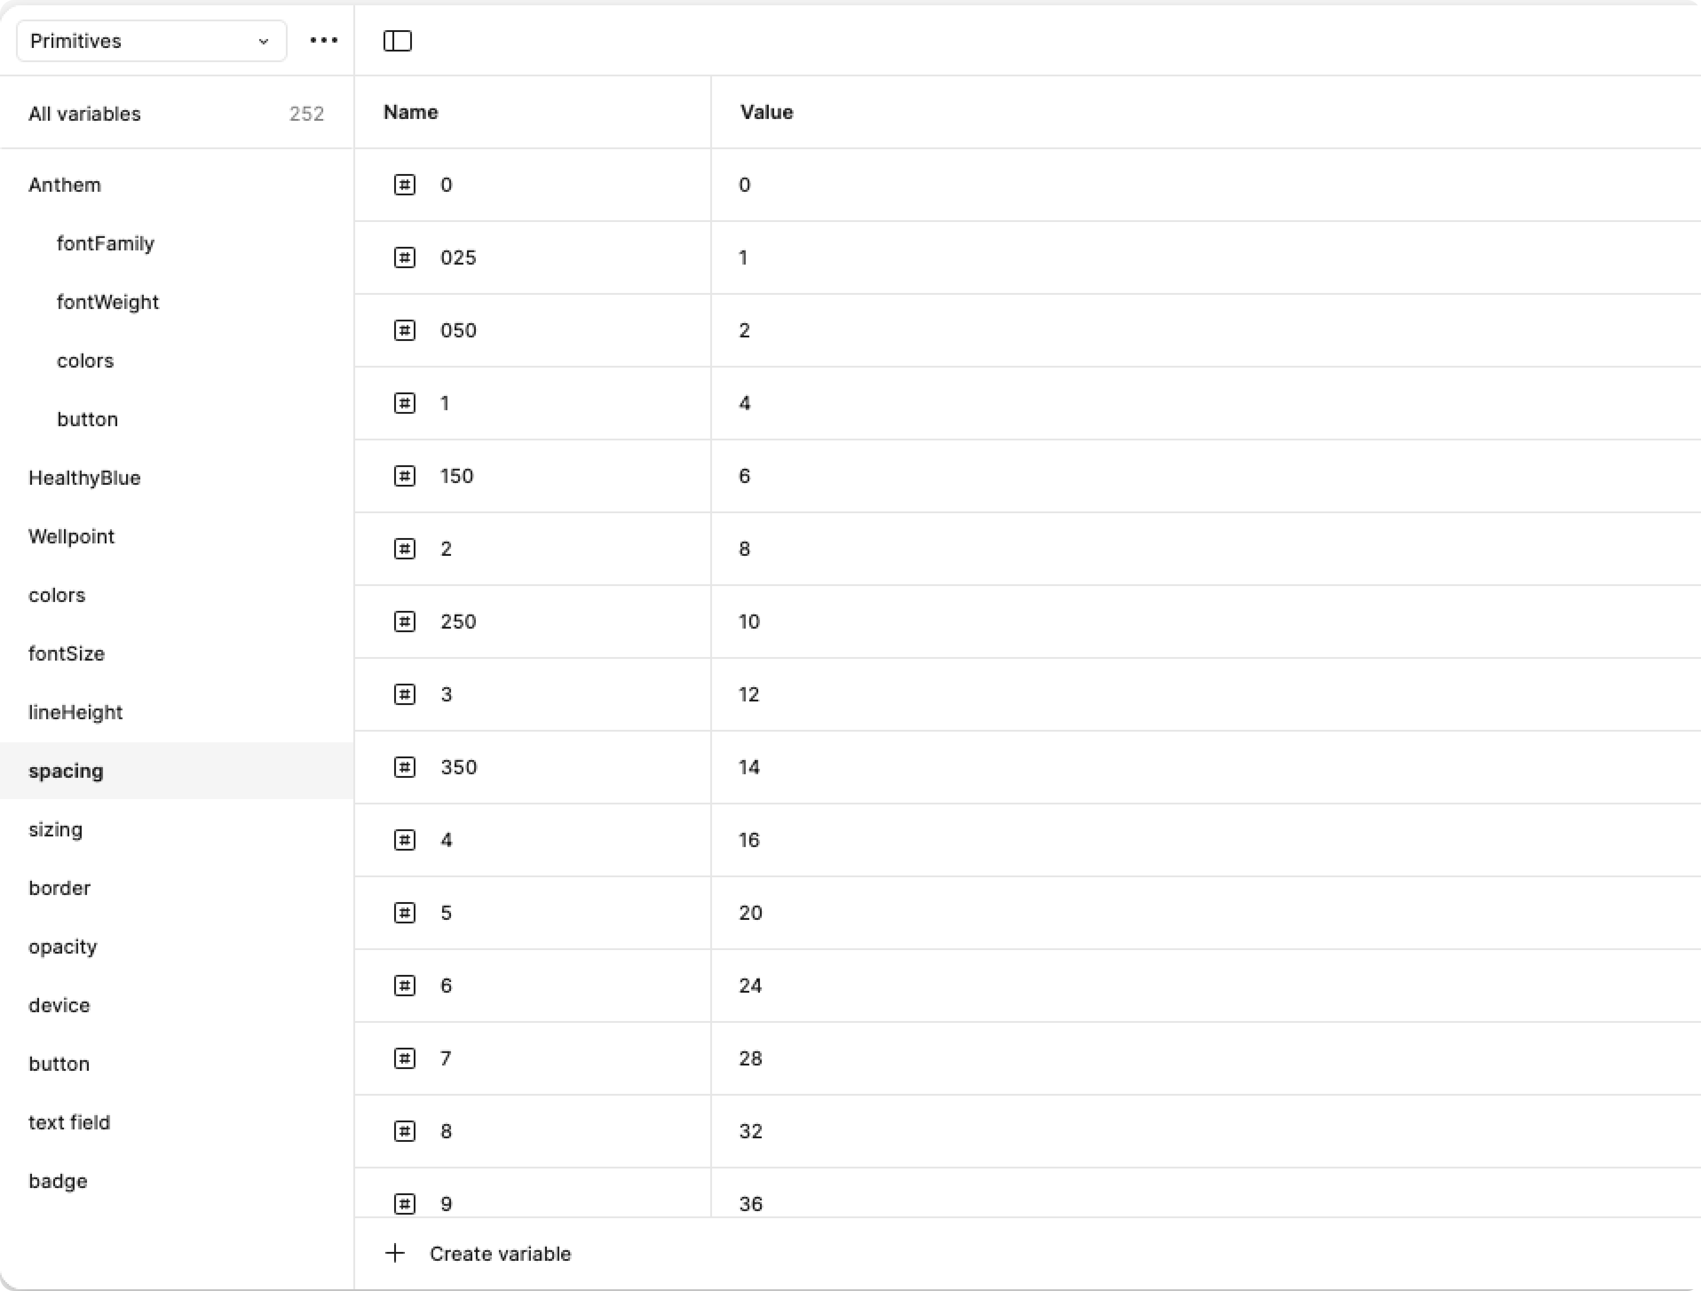Click Create variable button
Image resolution: width=1701 pixels, height=1291 pixels.
[x=500, y=1253]
